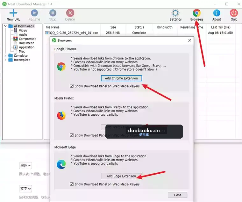The image size is (242, 202).
Task: Close the Browsers dialog with X
Action: (190, 40)
